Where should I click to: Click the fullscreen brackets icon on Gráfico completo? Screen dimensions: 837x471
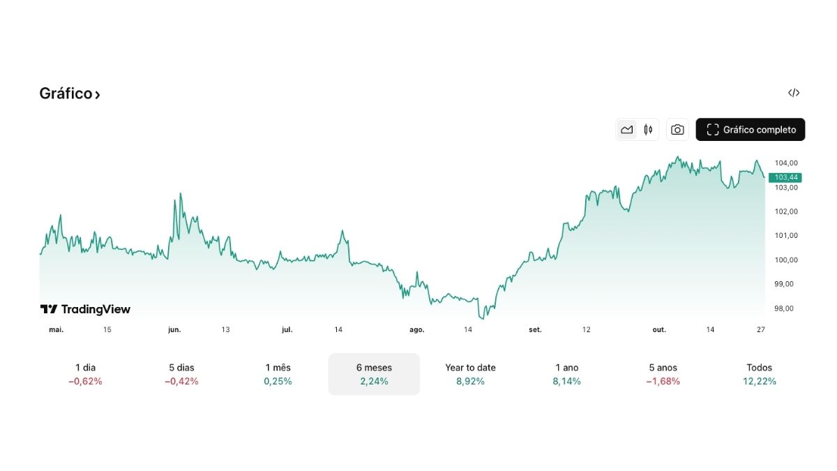click(x=711, y=129)
